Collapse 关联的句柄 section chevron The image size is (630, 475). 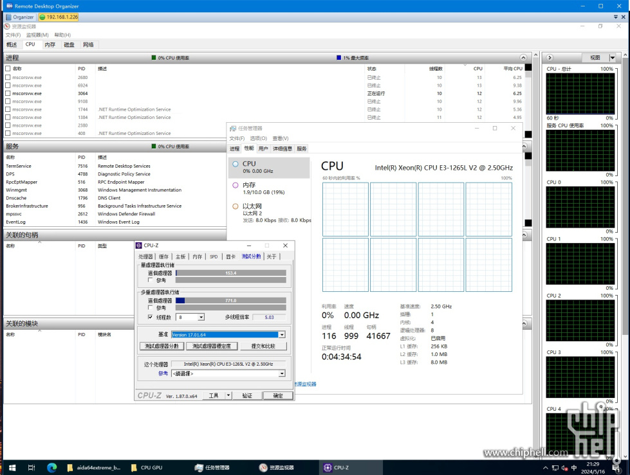point(524,235)
